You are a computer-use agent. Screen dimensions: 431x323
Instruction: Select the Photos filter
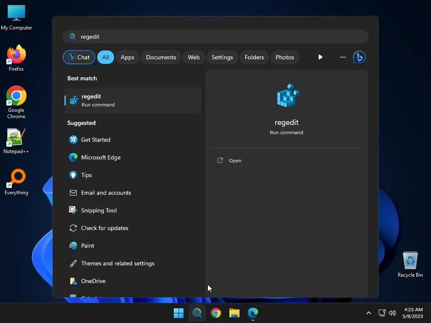click(x=285, y=57)
